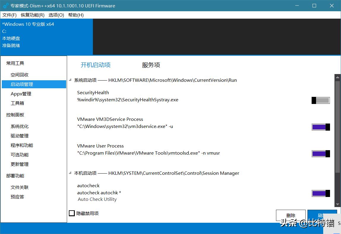Disable the VMware User Process toggle
The height and width of the screenshot is (234, 341).
tap(321, 154)
